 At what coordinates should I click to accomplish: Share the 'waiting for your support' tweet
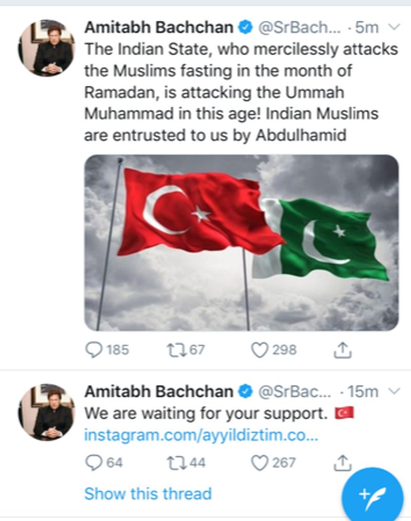click(x=342, y=462)
